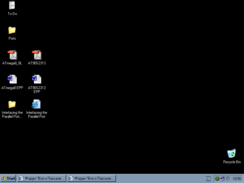244x183 pixels.
Task: Click the empty area of the taskbar
Action: click(x=159, y=179)
